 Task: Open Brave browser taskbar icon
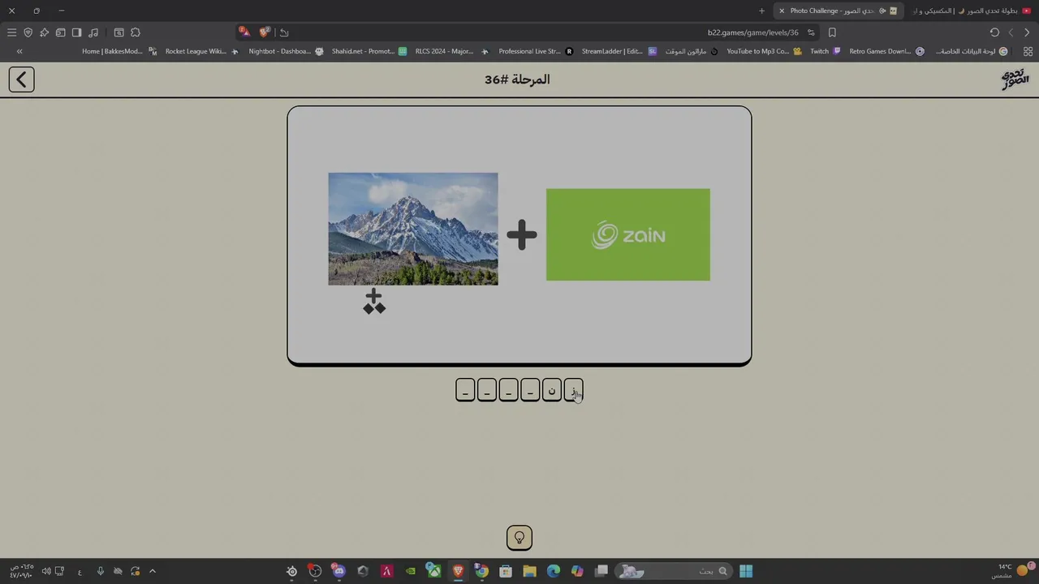[458, 571]
